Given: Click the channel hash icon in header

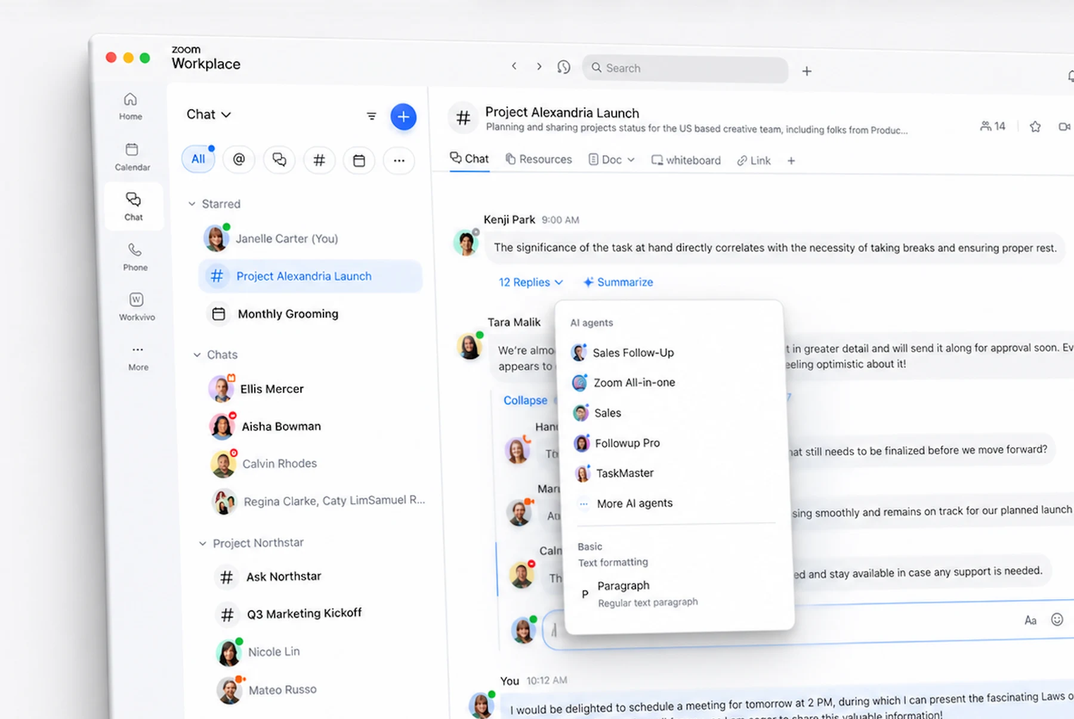Looking at the screenshot, I should [x=463, y=118].
